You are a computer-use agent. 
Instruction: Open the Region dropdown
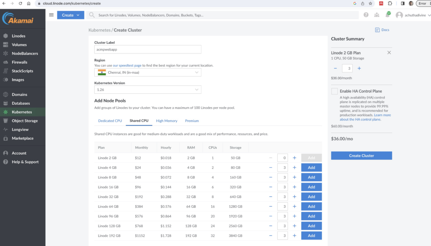click(x=148, y=72)
